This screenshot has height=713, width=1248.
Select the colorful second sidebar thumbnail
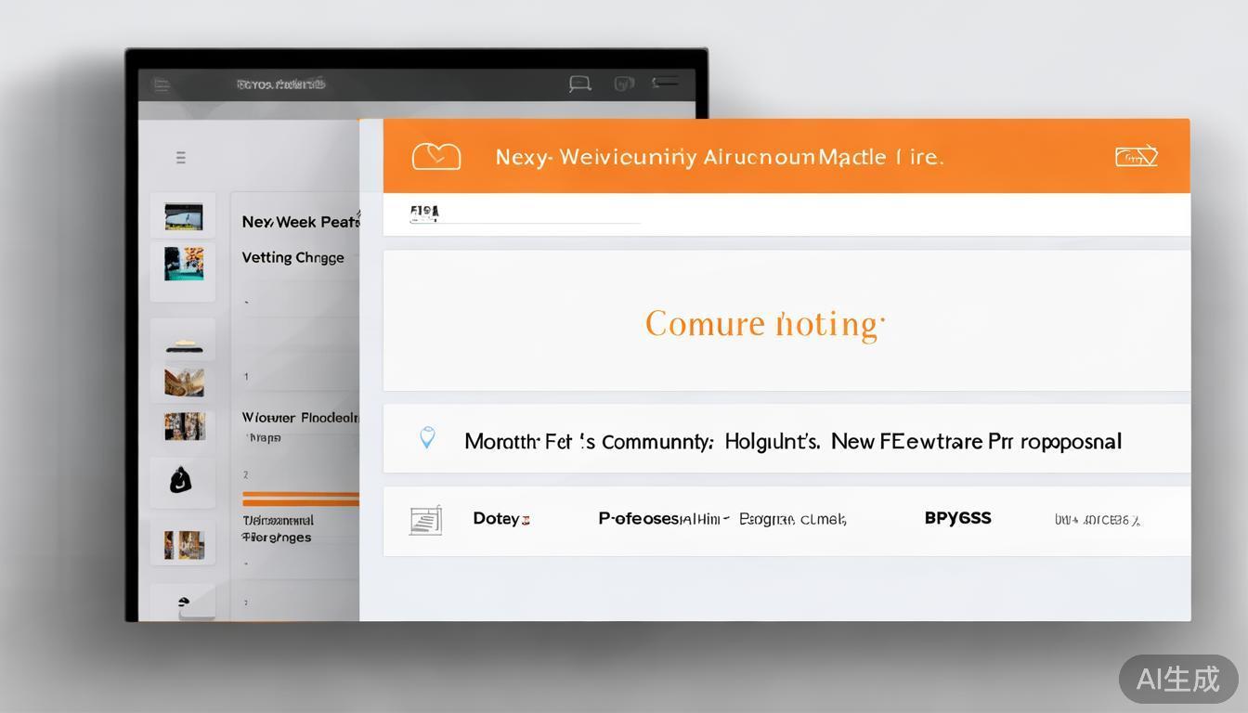[183, 264]
